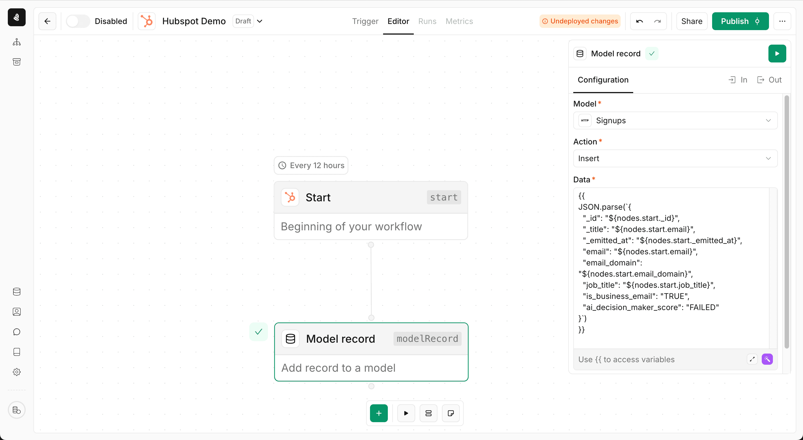The height and width of the screenshot is (440, 803).
Task: Open the database icon in left sidebar
Action: click(x=16, y=292)
